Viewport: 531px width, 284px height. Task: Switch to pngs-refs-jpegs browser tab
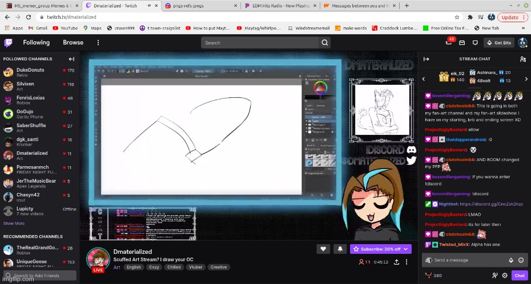(201, 6)
